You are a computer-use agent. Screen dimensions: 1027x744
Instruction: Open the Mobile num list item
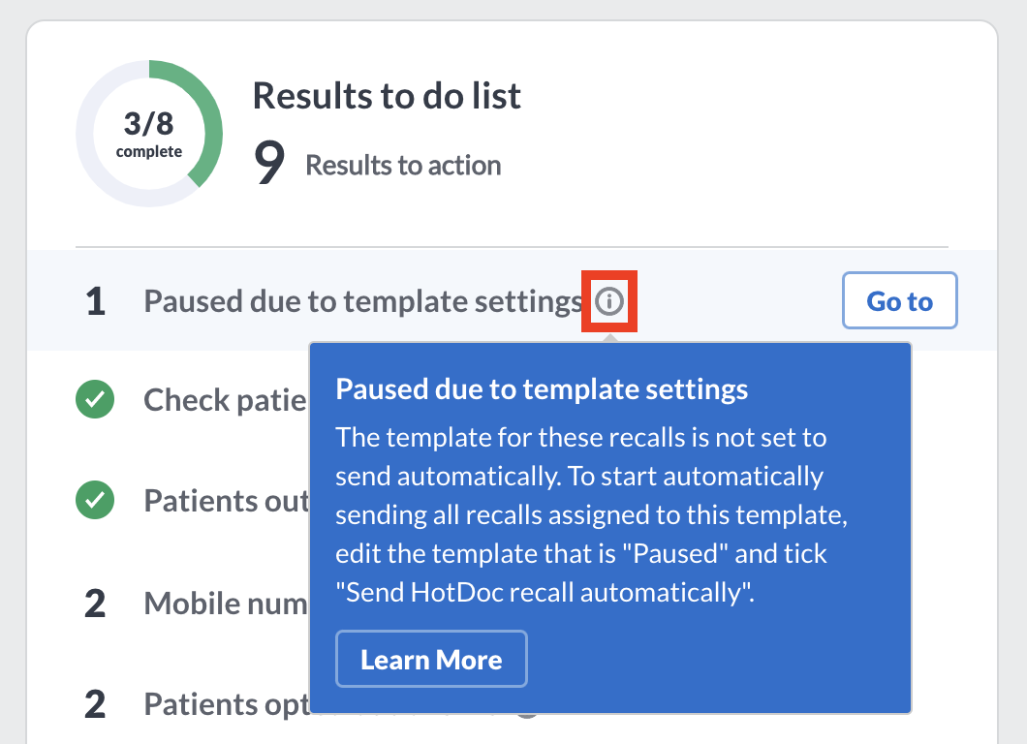pyautogui.click(x=226, y=604)
